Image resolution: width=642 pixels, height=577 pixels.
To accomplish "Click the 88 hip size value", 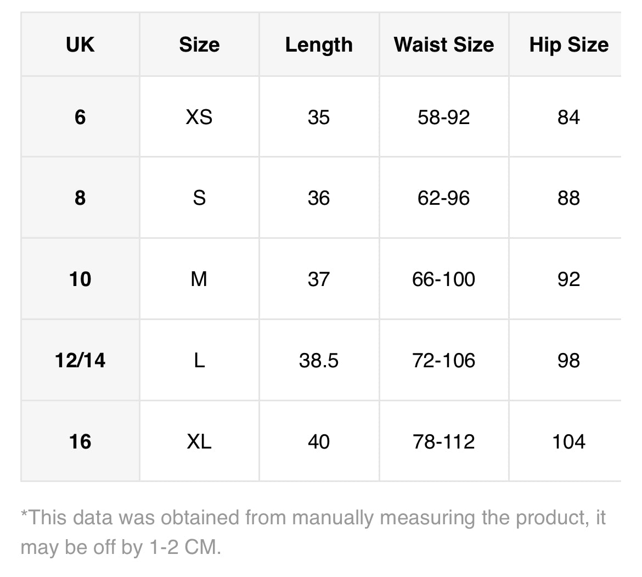I will pos(568,198).
